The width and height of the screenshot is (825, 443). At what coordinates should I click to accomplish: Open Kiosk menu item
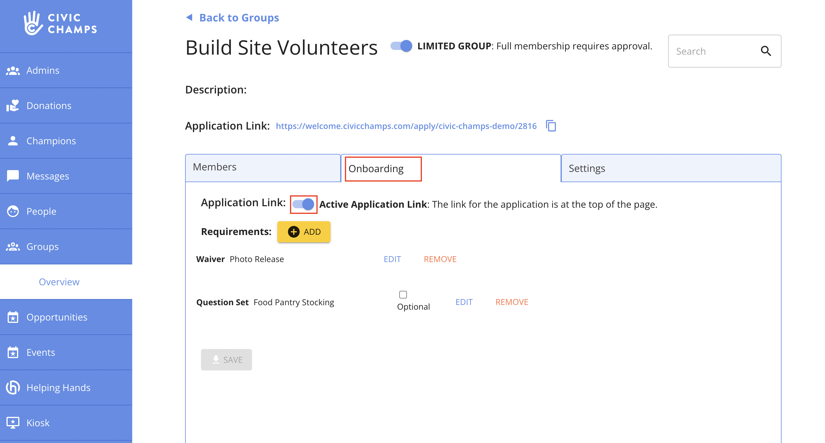[66, 423]
